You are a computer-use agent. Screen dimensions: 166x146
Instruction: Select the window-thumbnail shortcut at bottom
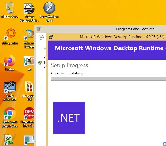tap(29, 140)
